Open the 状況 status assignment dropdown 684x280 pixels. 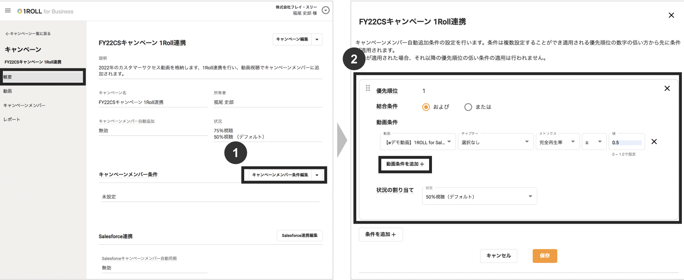[479, 196]
